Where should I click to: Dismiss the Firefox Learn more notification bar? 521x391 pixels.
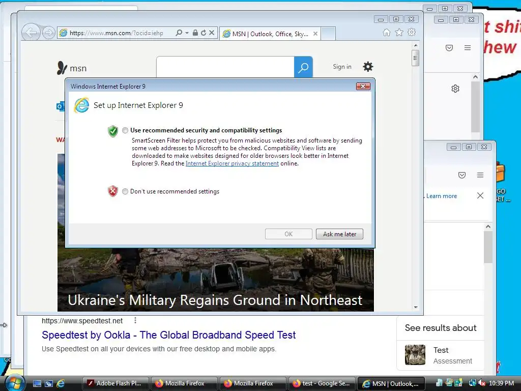pos(480,195)
